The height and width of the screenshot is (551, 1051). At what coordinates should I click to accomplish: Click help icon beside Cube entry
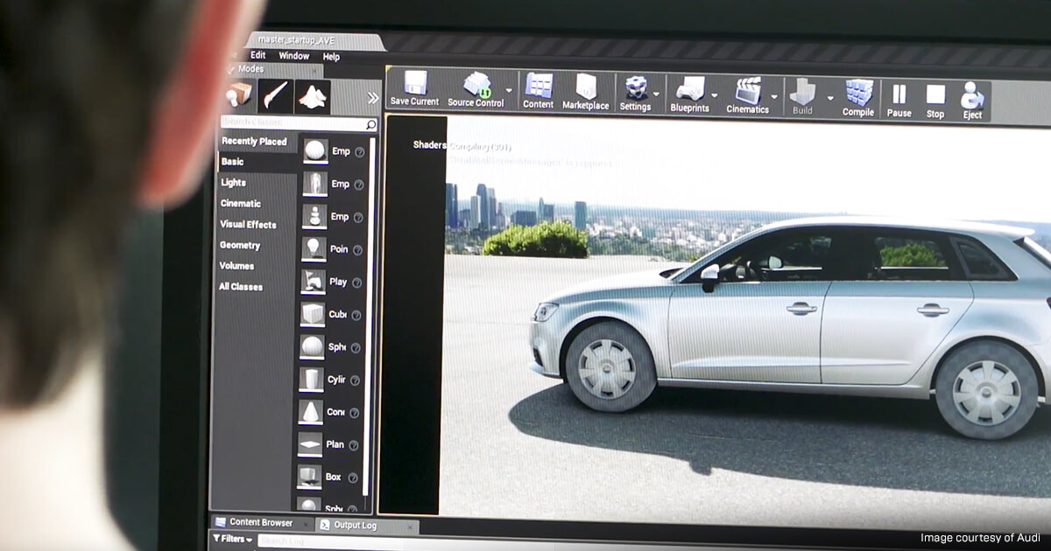pos(356,315)
